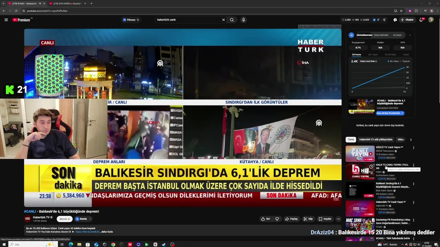Click the YouTube search input field
440x247 pixels.
point(187,20)
